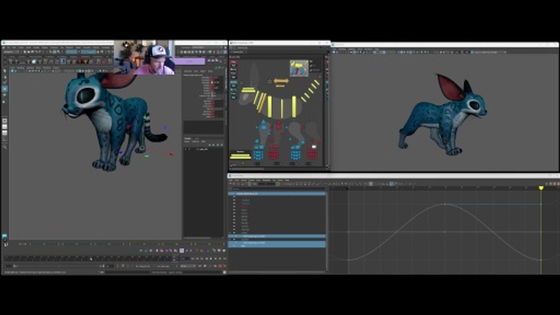Image resolution: width=560 pixels, height=315 pixels.
Task: Select the large yellow double-arrow control in the picker
Action: point(281,81)
